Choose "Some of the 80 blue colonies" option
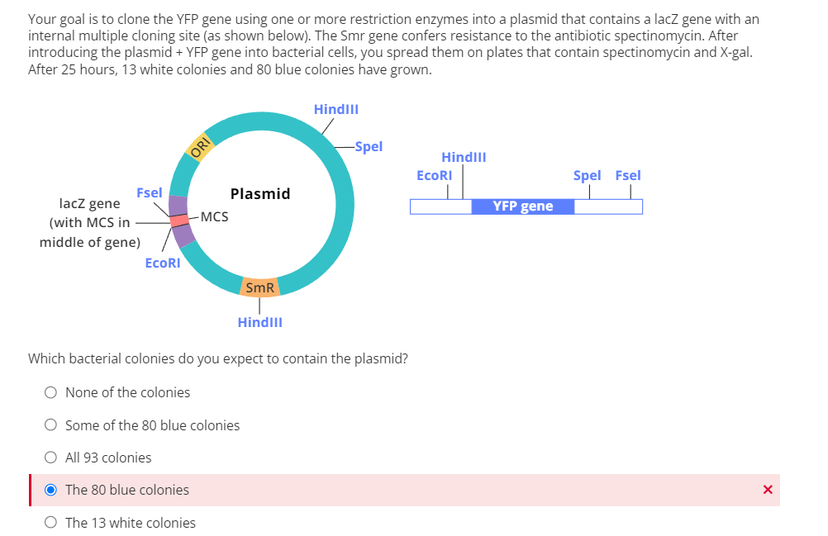The height and width of the screenshot is (536, 828). pyautogui.click(x=50, y=425)
